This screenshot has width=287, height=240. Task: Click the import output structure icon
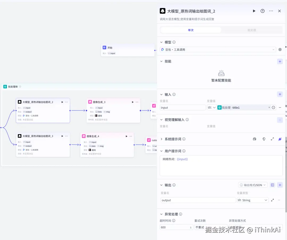[272, 185]
